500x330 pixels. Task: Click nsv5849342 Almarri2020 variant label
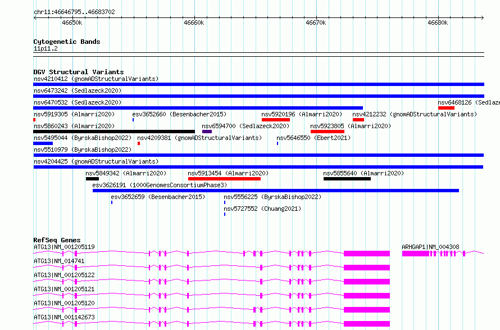pos(126,173)
